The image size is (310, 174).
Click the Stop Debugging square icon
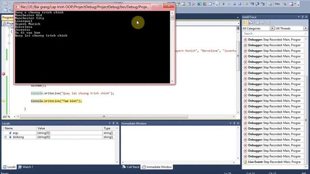click(x=234, y=4)
